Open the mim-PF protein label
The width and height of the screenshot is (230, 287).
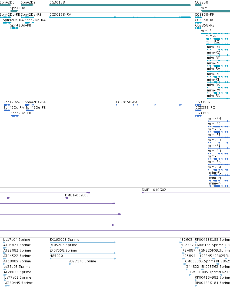coord(215,183)
